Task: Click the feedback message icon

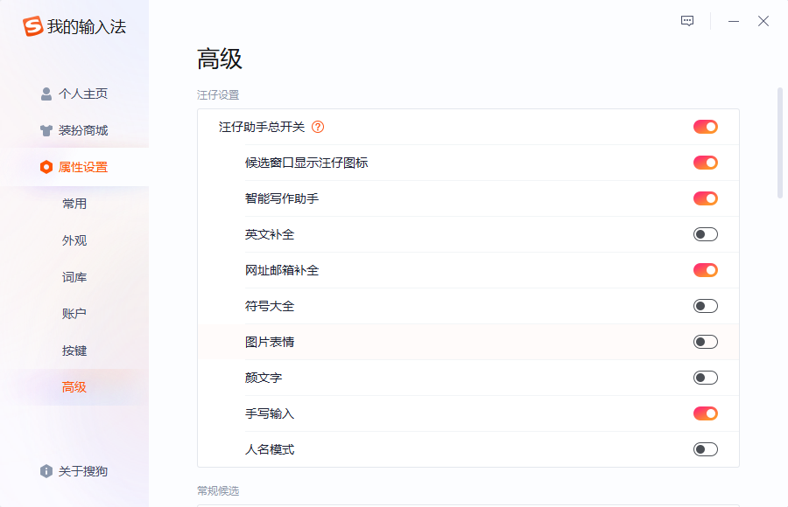Action: pos(687,21)
